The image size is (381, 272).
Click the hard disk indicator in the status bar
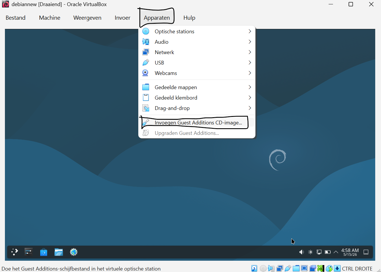click(254, 269)
